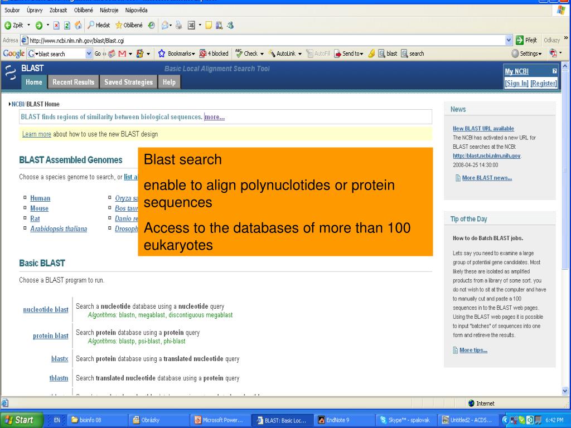The width and height of the screenshot is (571, 428).
Task: Select the Human genome link
Action: pos(40,198)
